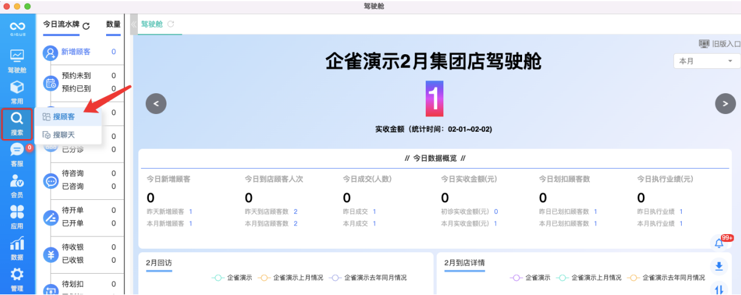Viewport: 741px width, 295px height.
Task: Click the 已收银 row label
Action: 73,260
